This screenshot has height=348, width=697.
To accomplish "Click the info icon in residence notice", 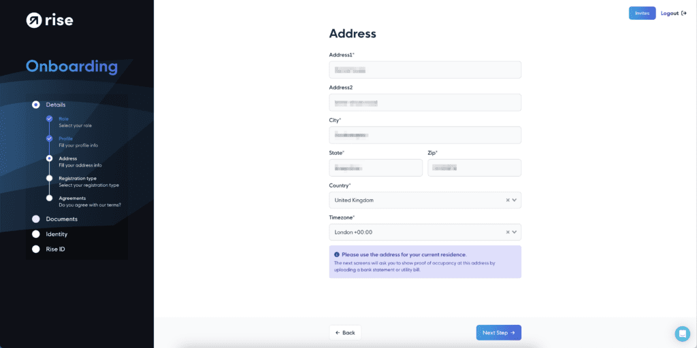I will 336,255.
